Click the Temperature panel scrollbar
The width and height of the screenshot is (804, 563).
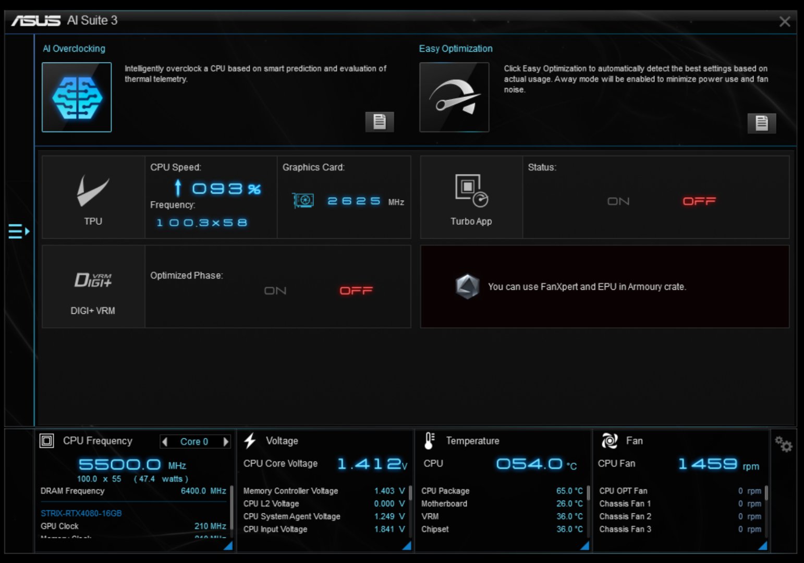pyautogui.click(x=588, y=493)
